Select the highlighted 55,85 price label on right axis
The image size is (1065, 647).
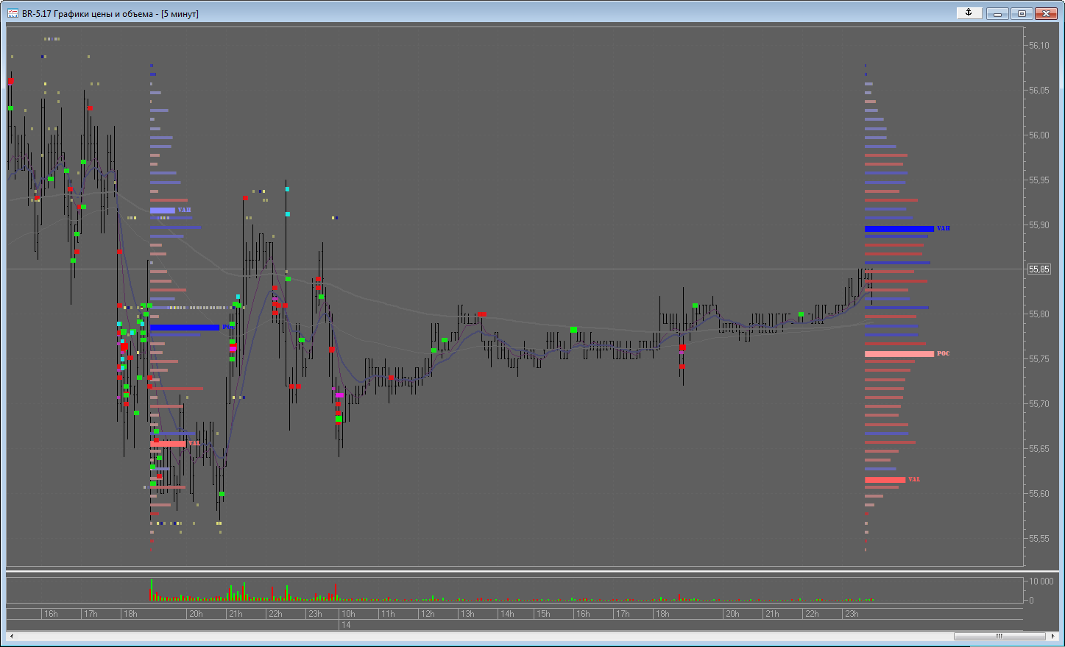(x=1039, y=269)
